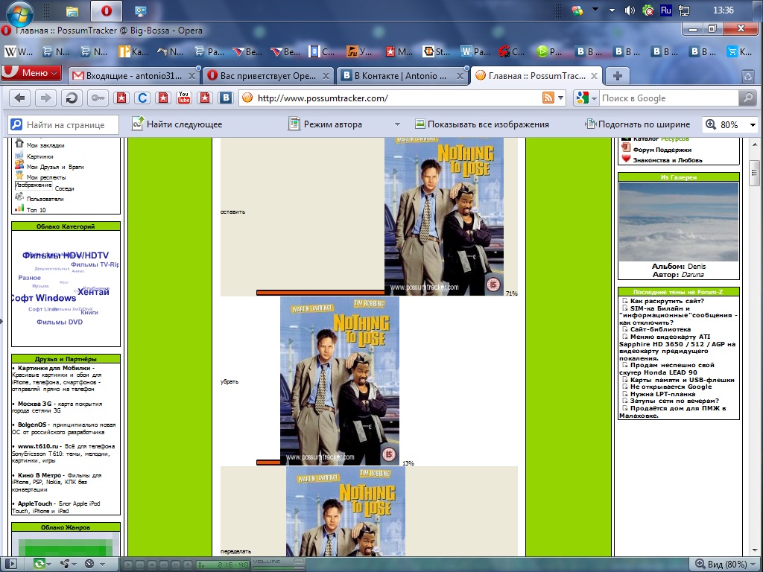Viewport: 763px width, 572px height.
Task: Open the blue C shortcut in the toolbar
Action: [142, 98]
